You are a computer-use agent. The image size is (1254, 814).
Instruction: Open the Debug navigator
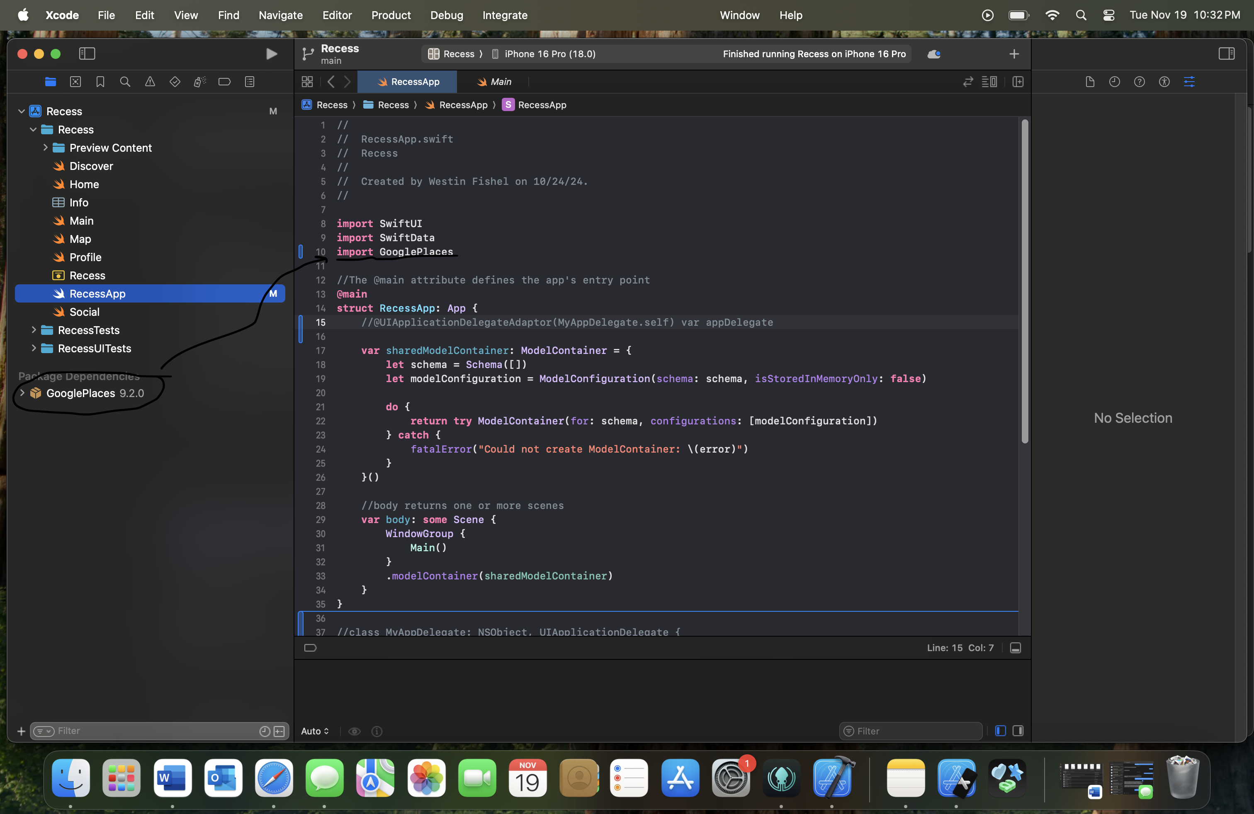click(x=200, y=82)
